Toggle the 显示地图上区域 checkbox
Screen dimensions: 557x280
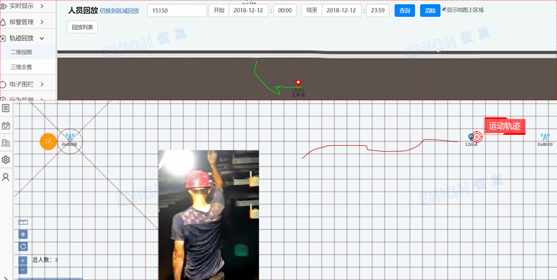[444, 10]
